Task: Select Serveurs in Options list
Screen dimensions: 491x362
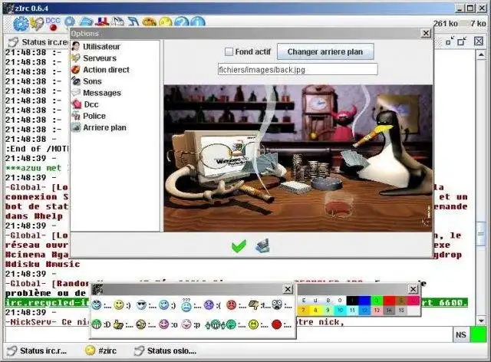Action: click(x=100, y=58)
